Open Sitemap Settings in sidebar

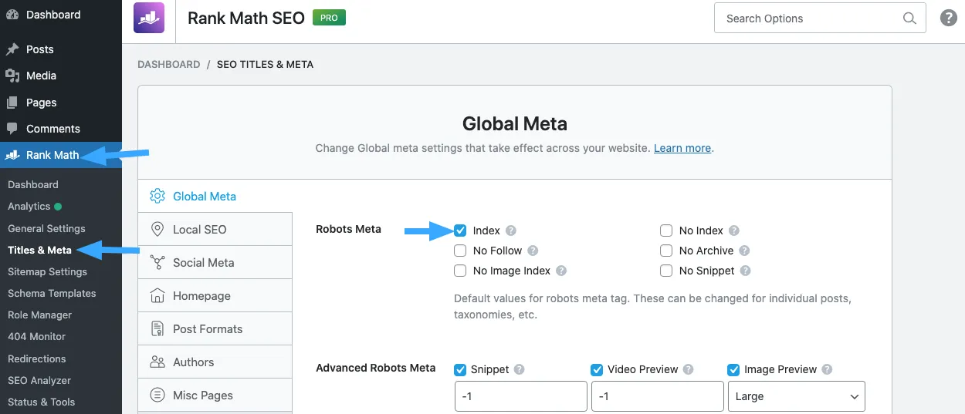pos(47,271)
